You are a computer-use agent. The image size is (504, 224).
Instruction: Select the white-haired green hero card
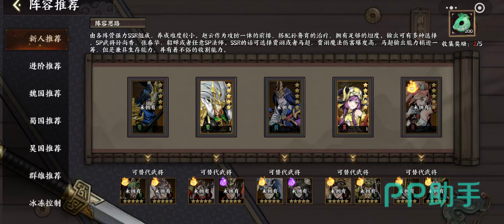[x=216, y=107]
